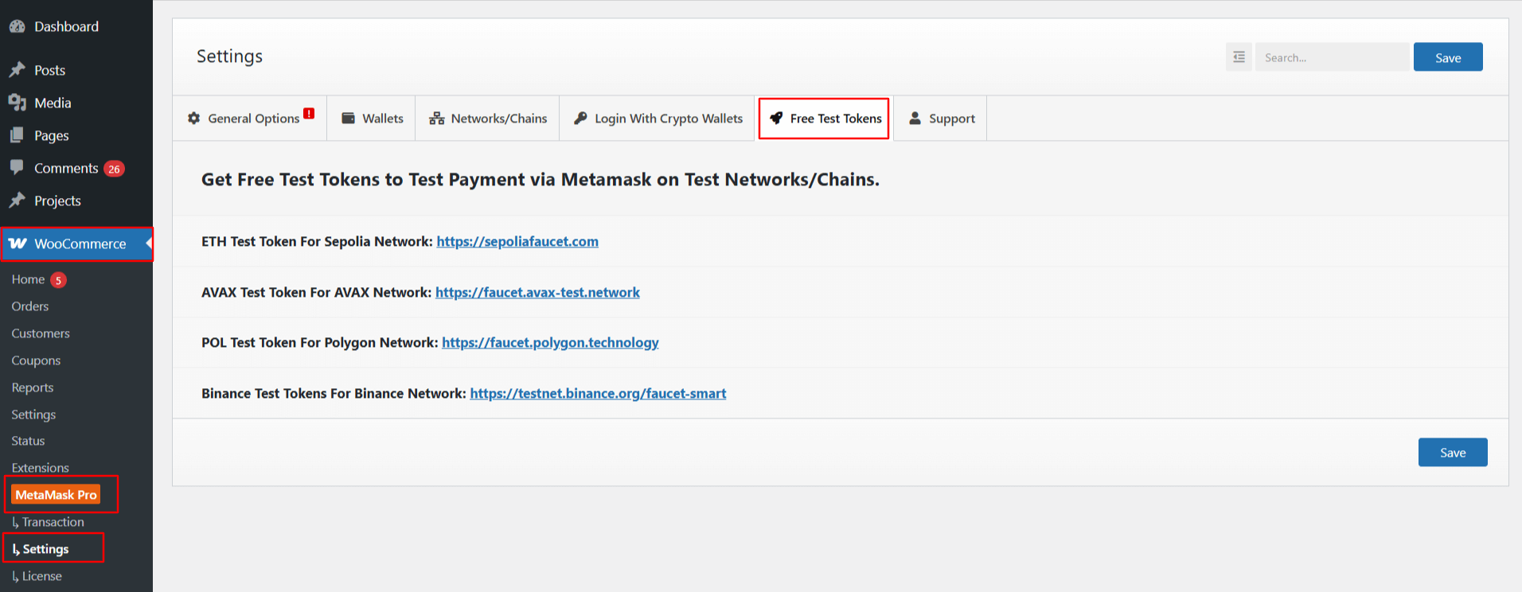Click the WooCommerce logo icon

point(18,243)
